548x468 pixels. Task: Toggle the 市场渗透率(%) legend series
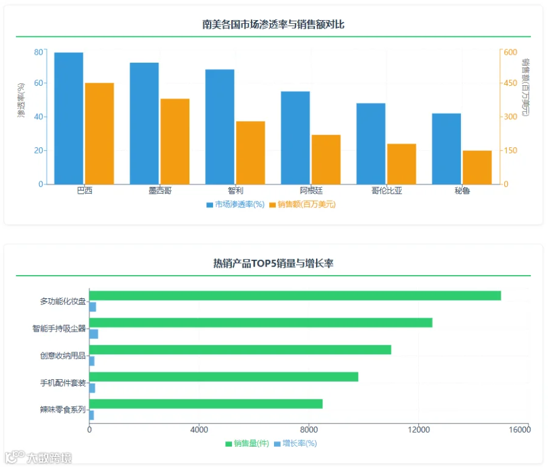pos(235,204)
